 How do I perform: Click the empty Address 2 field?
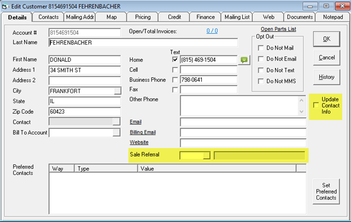click(x=84, y=81)
